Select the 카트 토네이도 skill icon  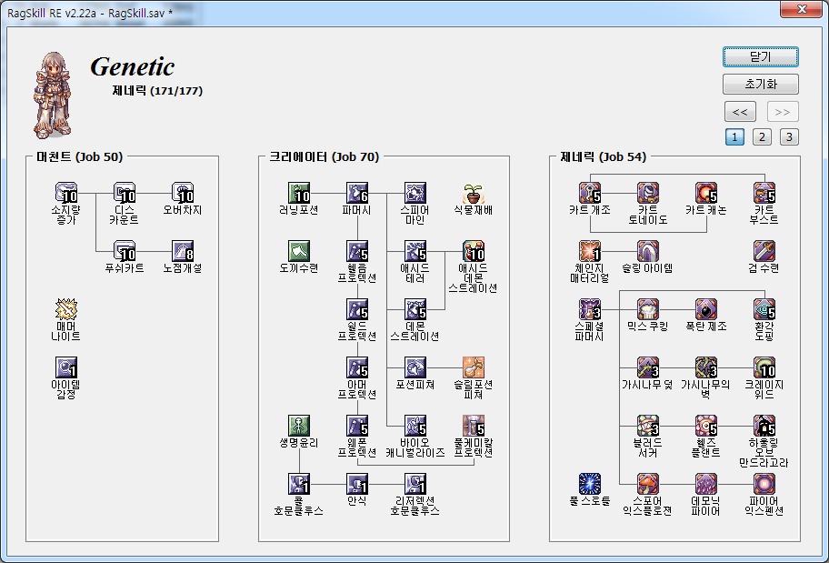647,193
